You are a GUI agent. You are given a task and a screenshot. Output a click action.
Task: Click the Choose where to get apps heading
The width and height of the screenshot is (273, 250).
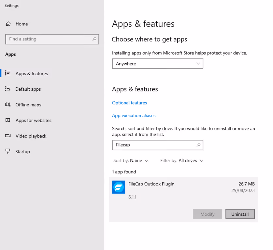point(150,39)
